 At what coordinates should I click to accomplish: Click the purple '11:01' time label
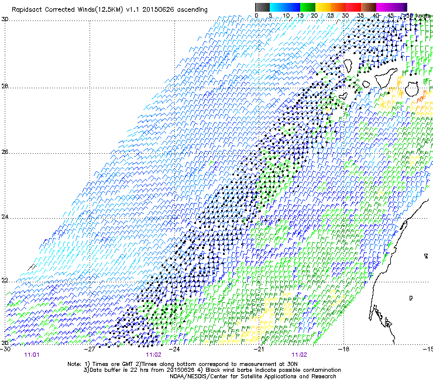pos(32,355)
